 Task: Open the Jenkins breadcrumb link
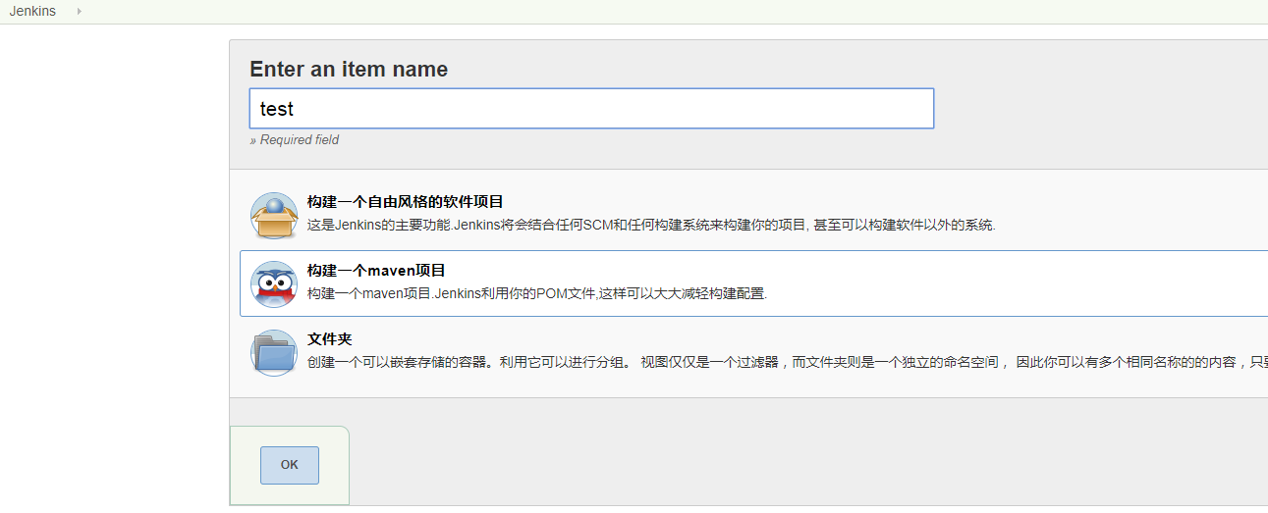pyautogui.click(x=32, y=11)
